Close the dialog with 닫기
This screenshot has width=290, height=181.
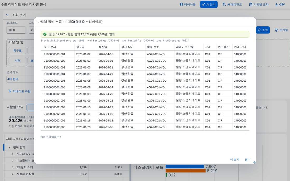[248, 160]
